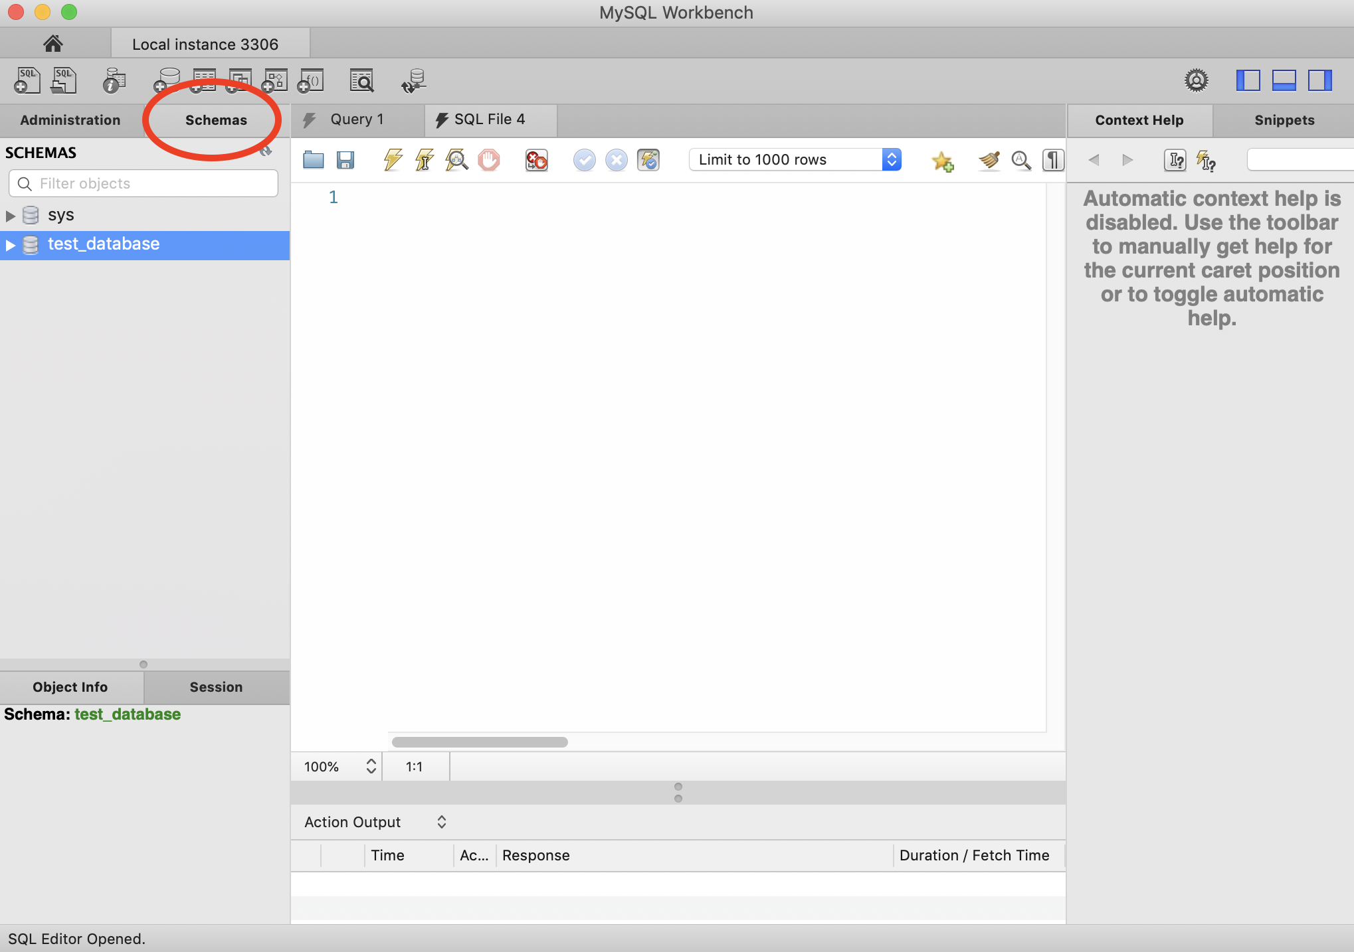Screen dimensions: 1354x952
Task: Click the Response column header
Action: pos(694,855)
